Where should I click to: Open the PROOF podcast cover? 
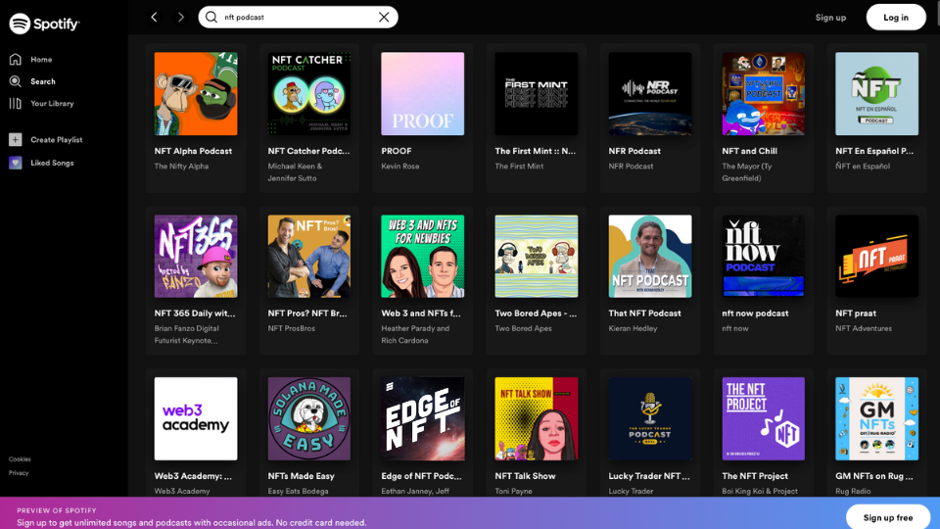point(423,94)
